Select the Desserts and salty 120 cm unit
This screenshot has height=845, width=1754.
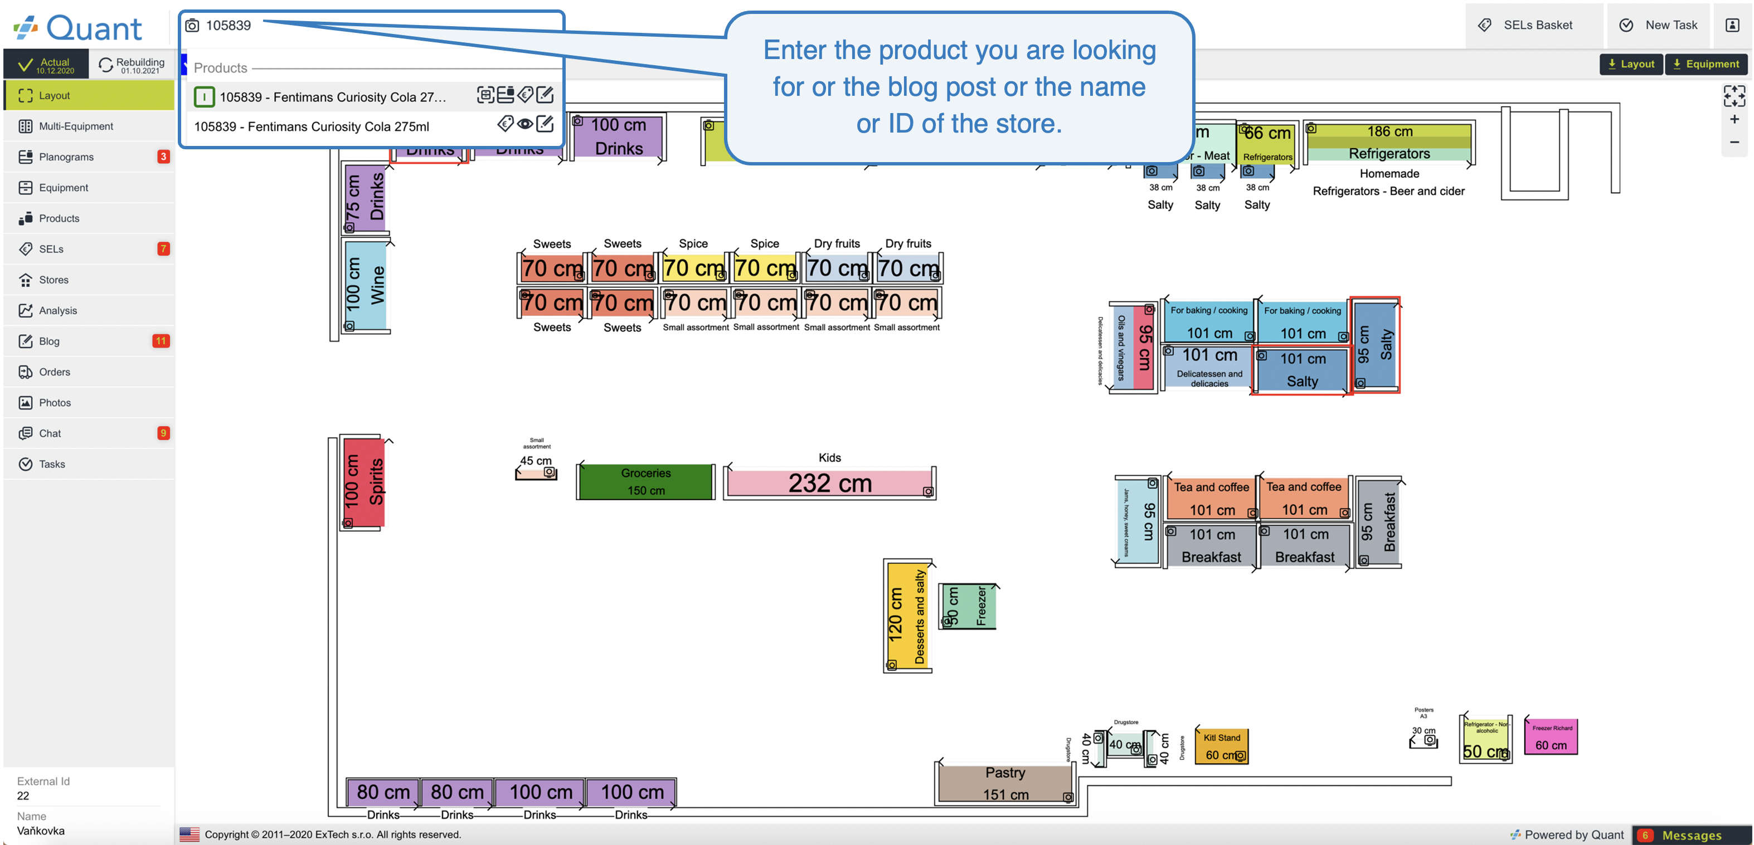pos(907,617)
